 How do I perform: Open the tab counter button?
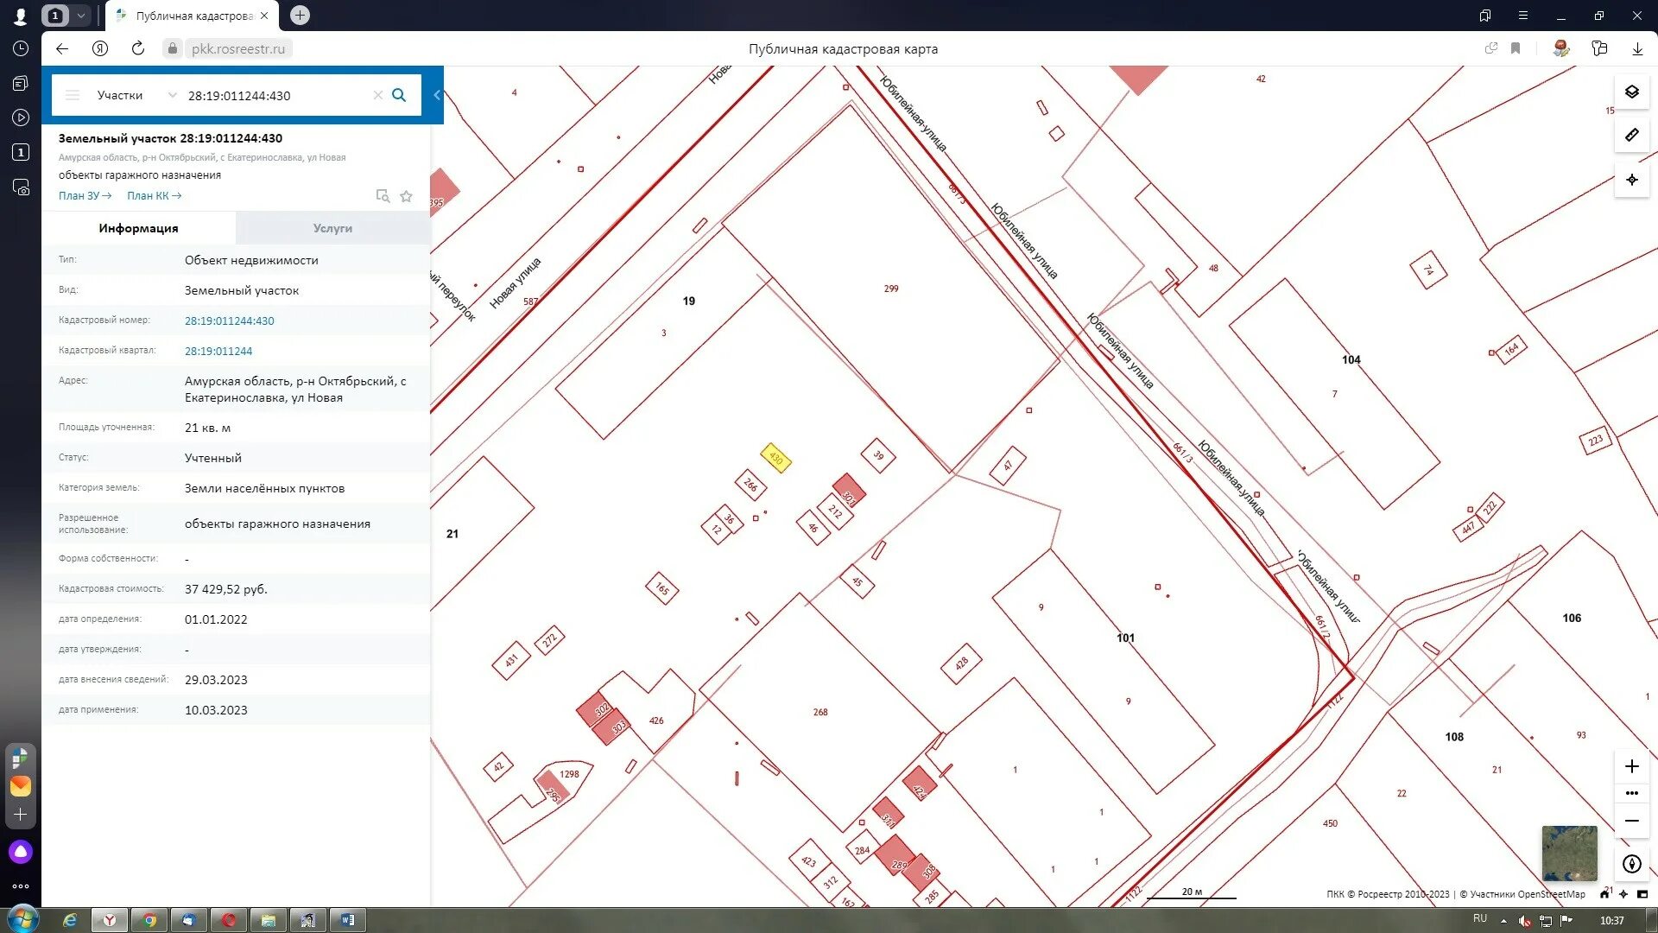pyautogui.click(x=55, y=16)
